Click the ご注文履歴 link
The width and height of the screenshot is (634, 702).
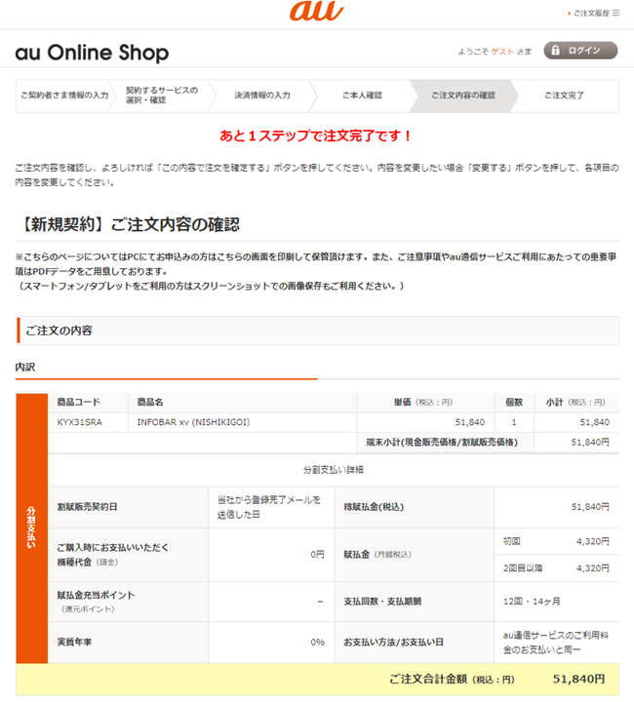(591, 13)
